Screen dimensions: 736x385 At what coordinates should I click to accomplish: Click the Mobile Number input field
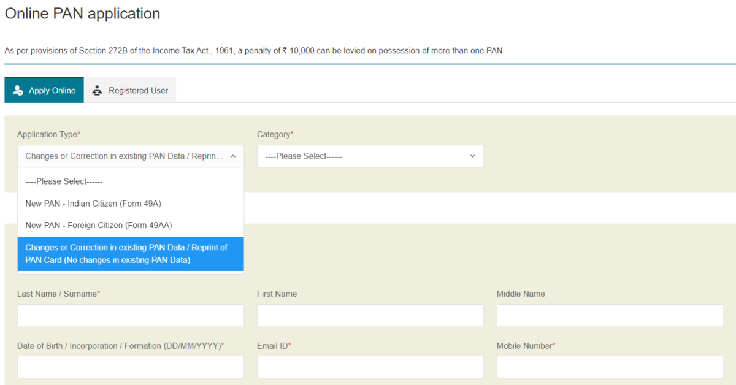click(x=609, y=367)
